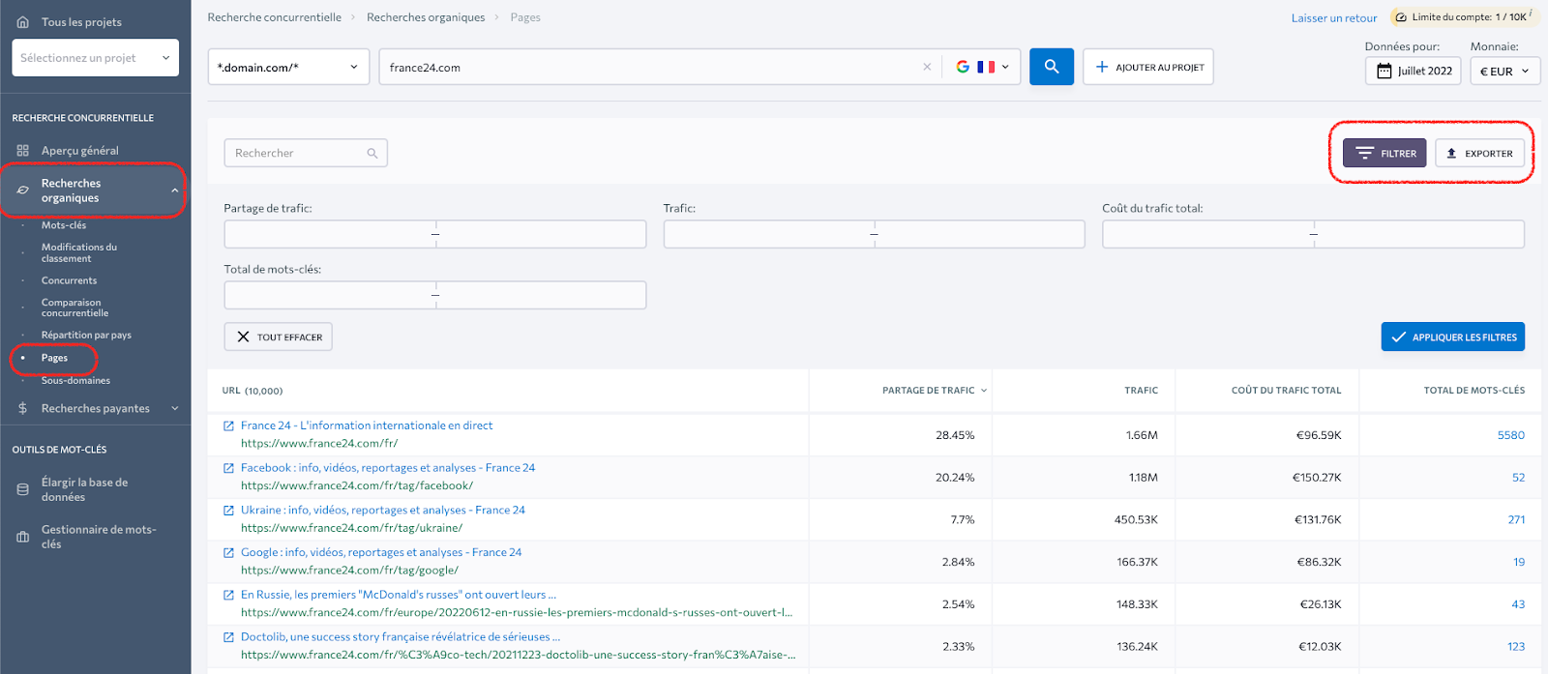Open external link icon for Ukraine tag row

229,511
